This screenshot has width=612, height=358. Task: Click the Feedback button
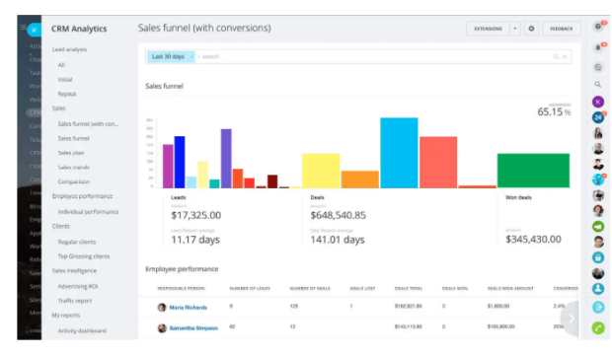coord(562,29)
